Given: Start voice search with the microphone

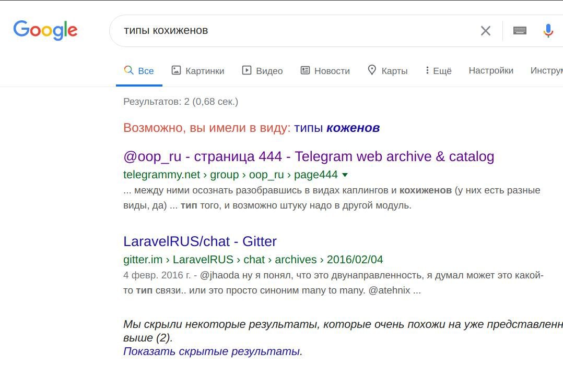Looking at the screenshot, I should click(x=548, y=31).
